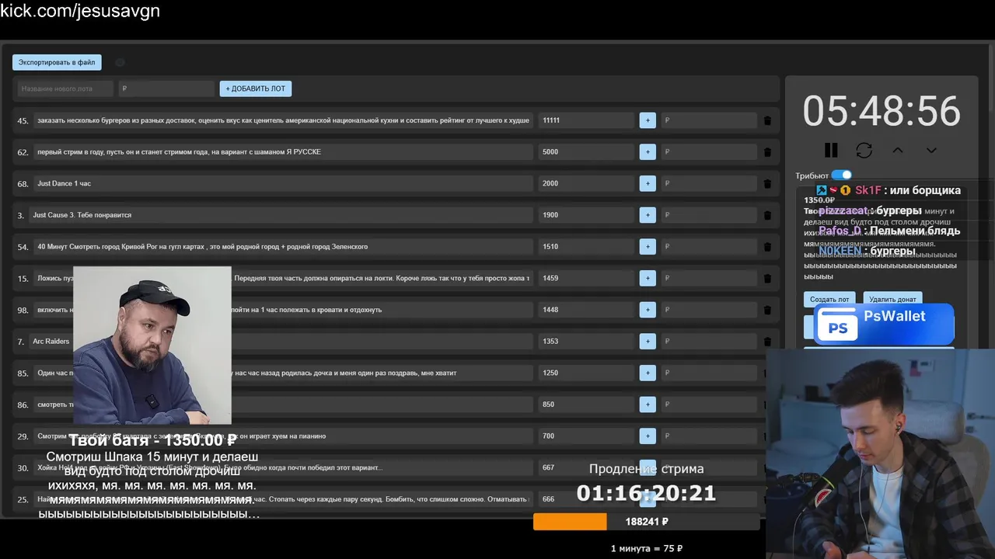This screenshot has height=559, width=995.
Task: Click the orange 188241 ₽ progress bar
Action: point(646,522)
